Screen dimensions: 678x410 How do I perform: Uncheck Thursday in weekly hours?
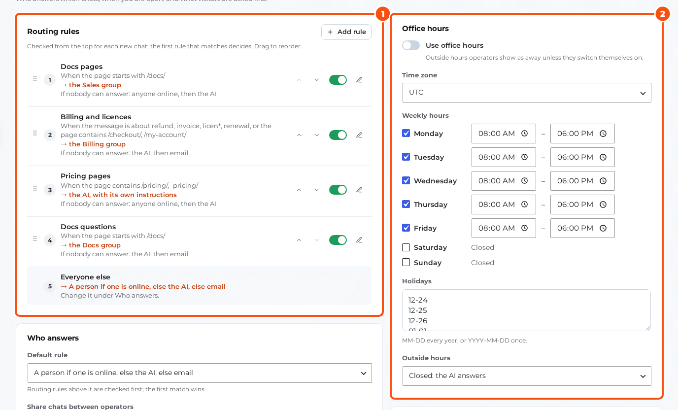(406, 204)
